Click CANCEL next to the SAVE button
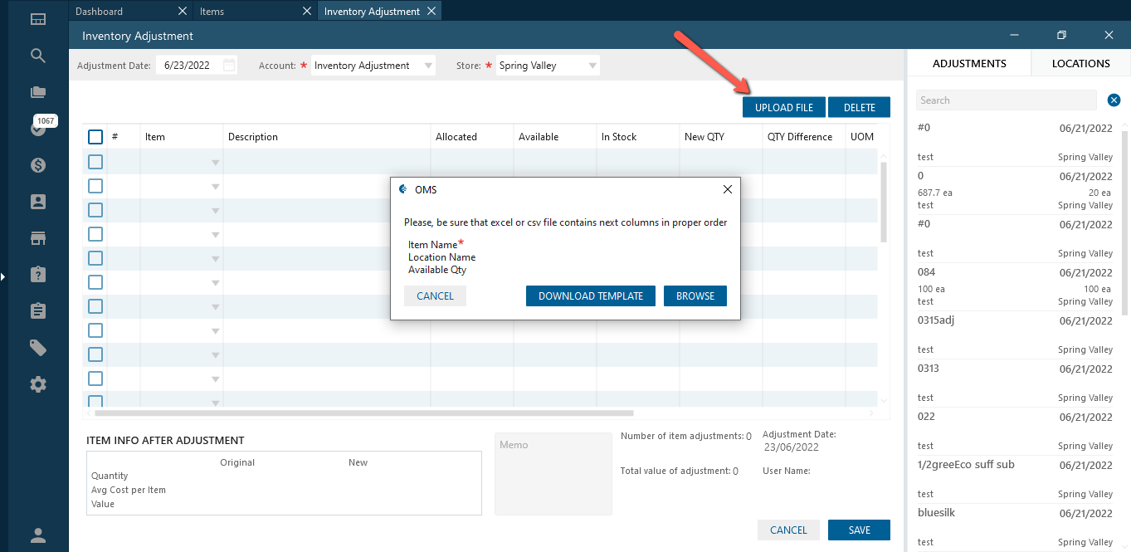 coord(788,530)
